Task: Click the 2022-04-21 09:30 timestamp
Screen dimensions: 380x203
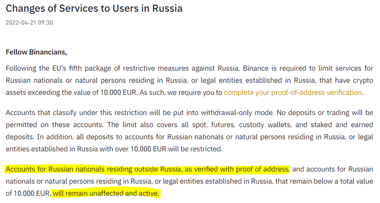Action: coord(29,23)
